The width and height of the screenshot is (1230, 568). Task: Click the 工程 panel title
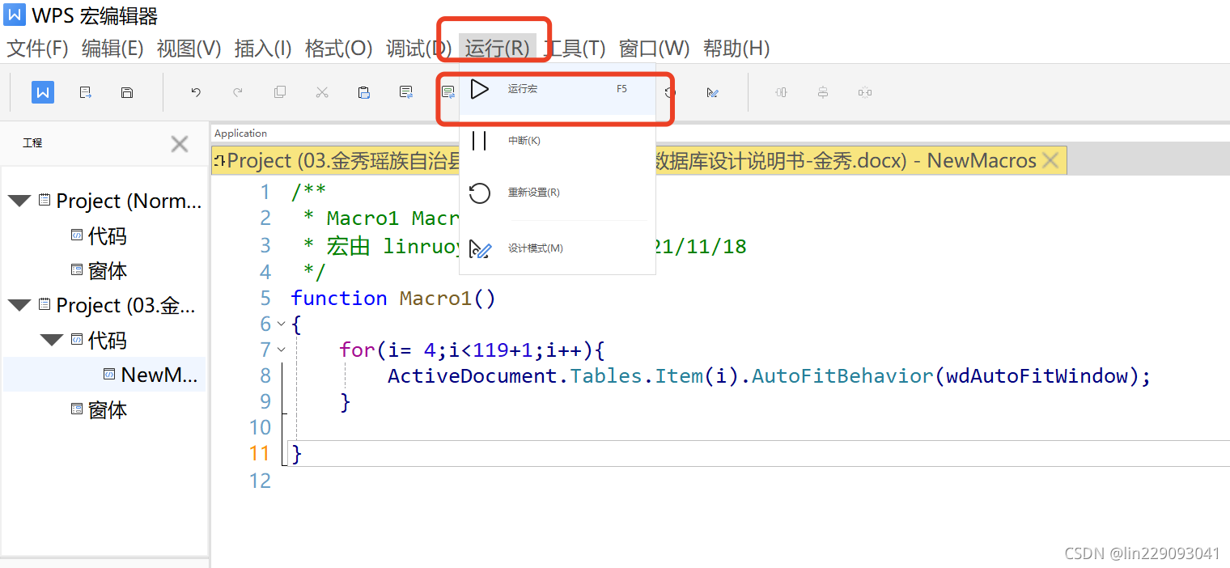pyautogui.click(x=32, y=142)
